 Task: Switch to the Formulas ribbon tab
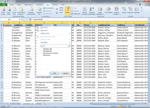click(x=39, y=5)
